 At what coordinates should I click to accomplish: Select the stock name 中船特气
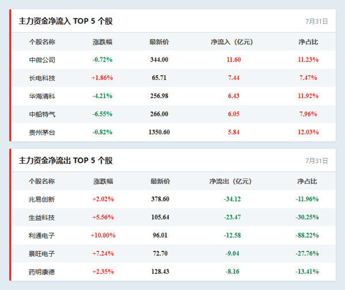click(42, 114)
